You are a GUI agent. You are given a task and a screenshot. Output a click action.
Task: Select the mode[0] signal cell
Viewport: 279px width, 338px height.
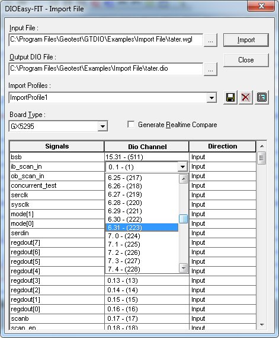(x=57, y=223)
